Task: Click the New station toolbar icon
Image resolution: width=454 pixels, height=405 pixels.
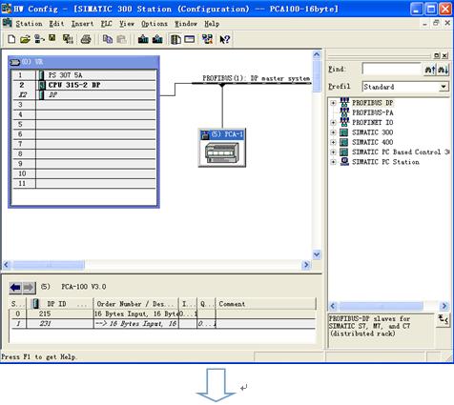Action: point(11,39)
